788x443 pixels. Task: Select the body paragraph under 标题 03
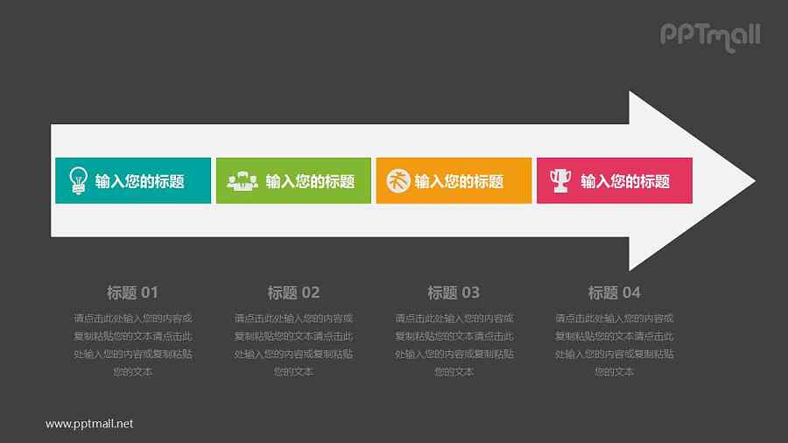(454, 345)
